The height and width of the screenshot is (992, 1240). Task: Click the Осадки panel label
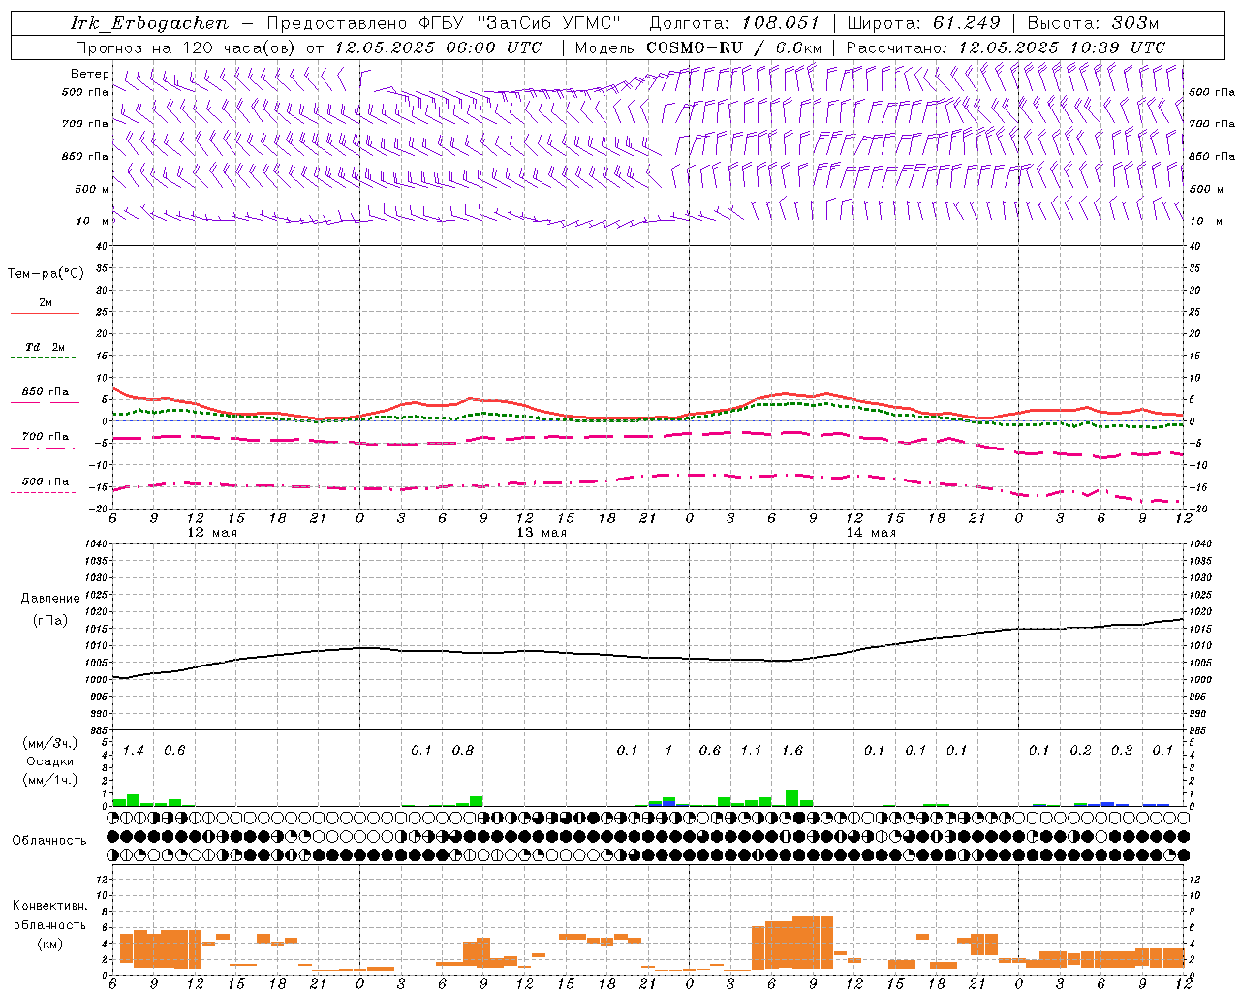coord(49,761)
